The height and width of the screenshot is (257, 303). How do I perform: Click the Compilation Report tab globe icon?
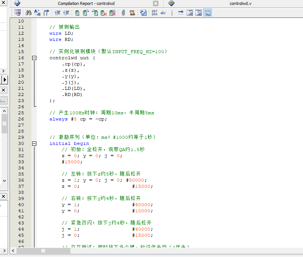17,3
